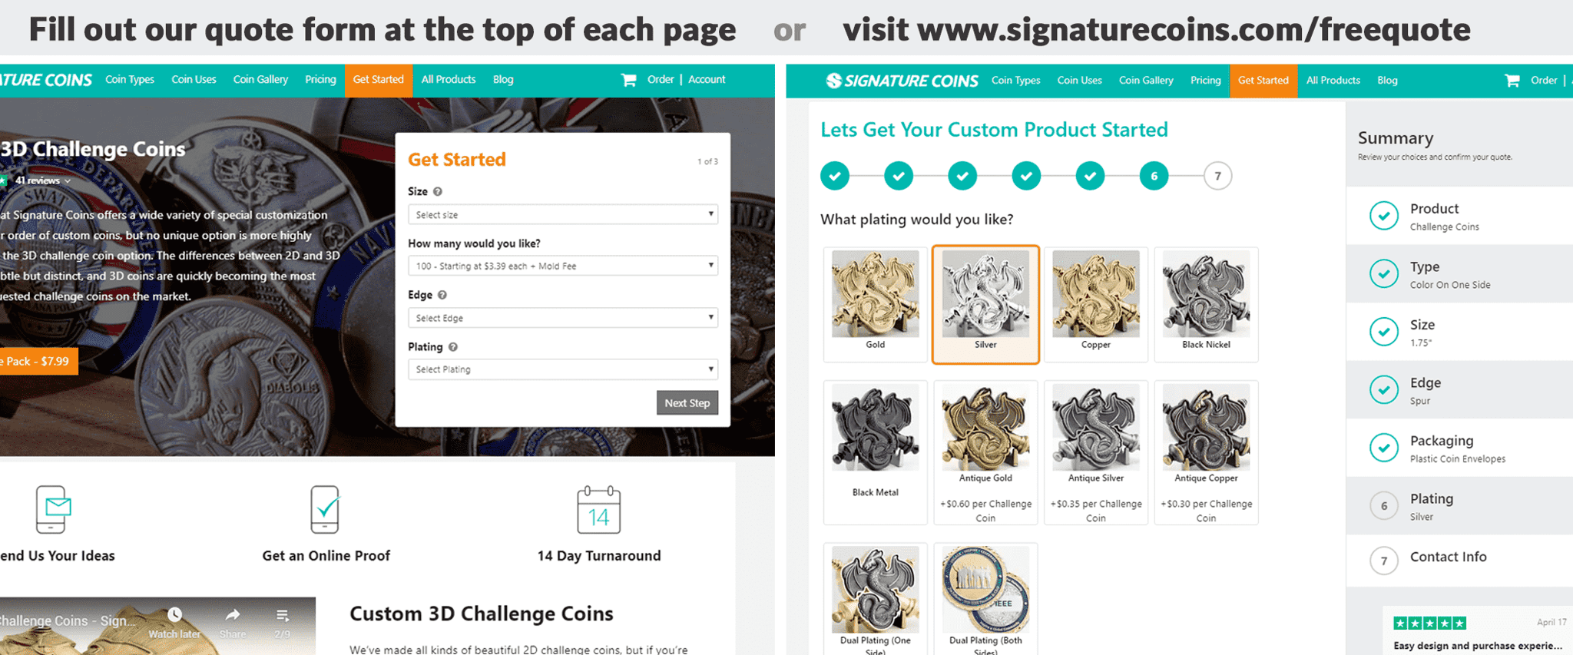Click the Get an Online Proof phone icon

325,509
